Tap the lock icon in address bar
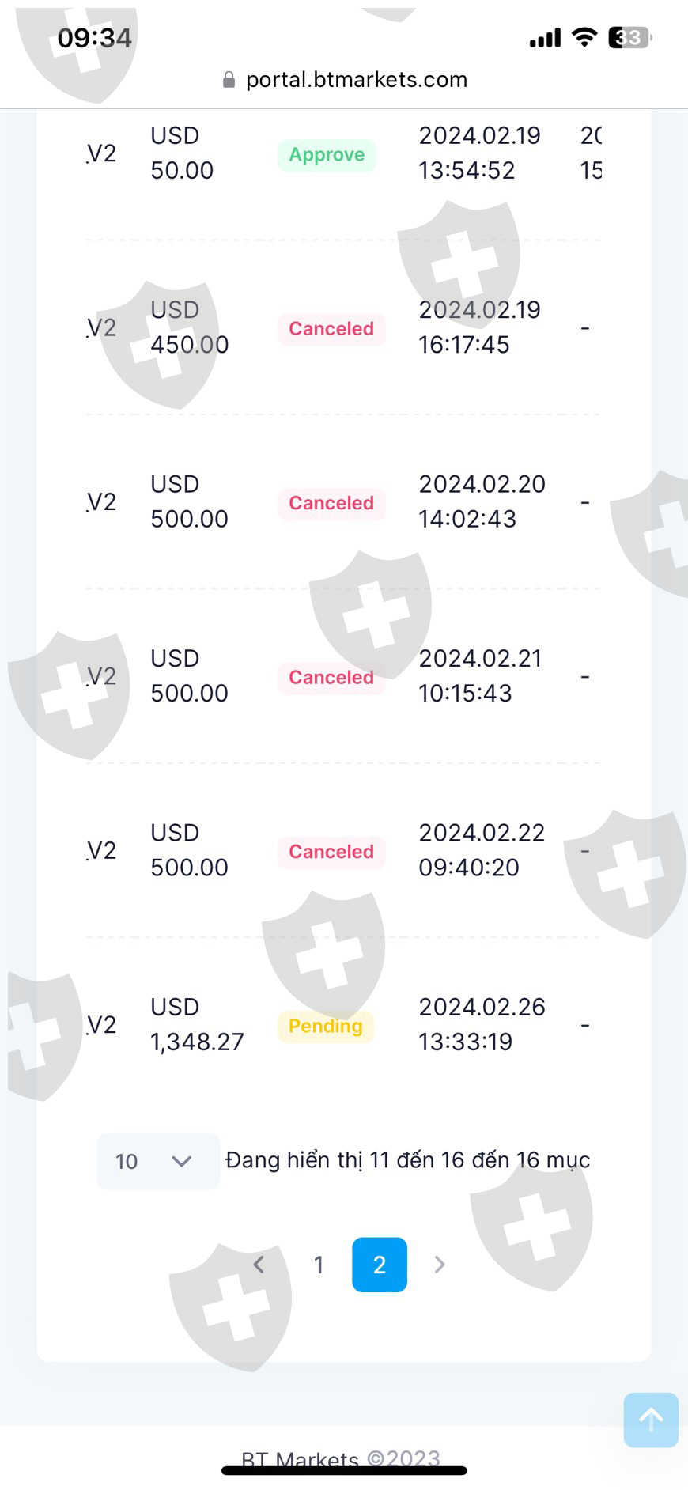688x1490 pixels. pyautogui.click(x=229, y=80)
